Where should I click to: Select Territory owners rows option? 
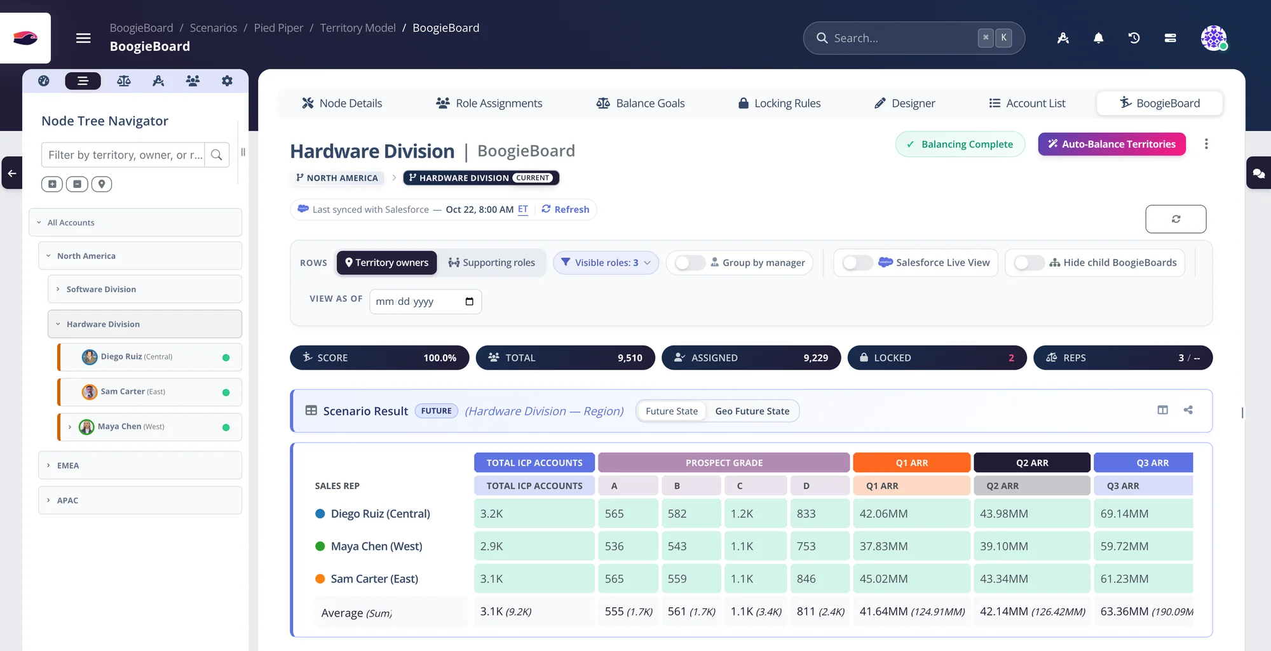(x=386, y=262)
